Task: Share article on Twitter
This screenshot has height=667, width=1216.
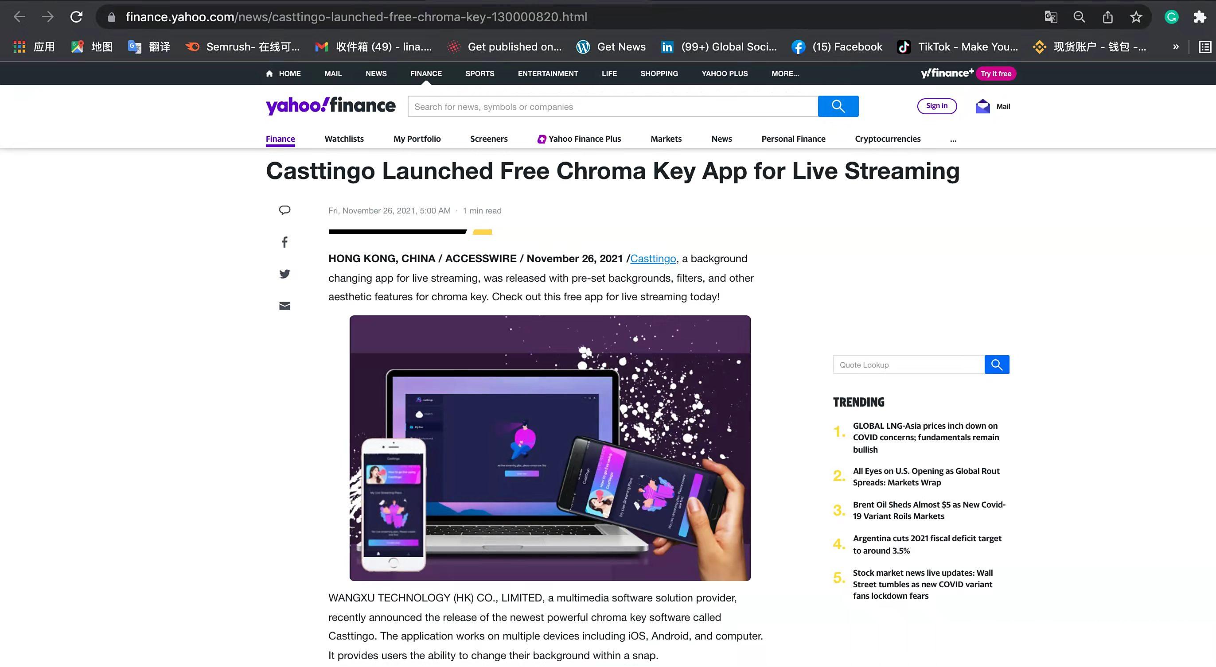Action: click(x=285, y=274)
